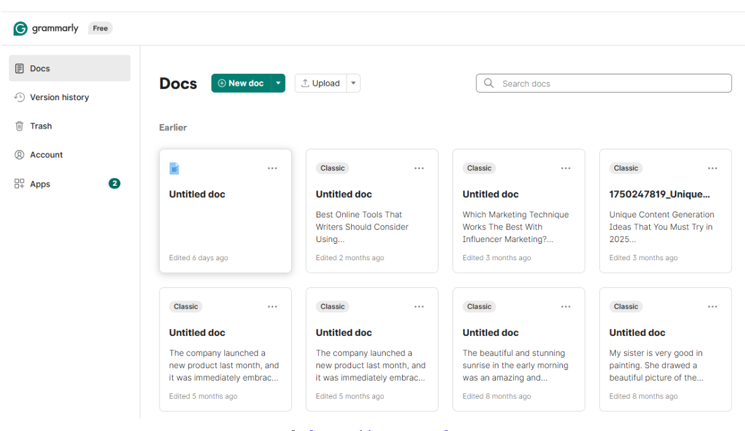Expand the Upload dropdown arrow
This screenshot has height=431, width=745.
click(x=354, y=83)
